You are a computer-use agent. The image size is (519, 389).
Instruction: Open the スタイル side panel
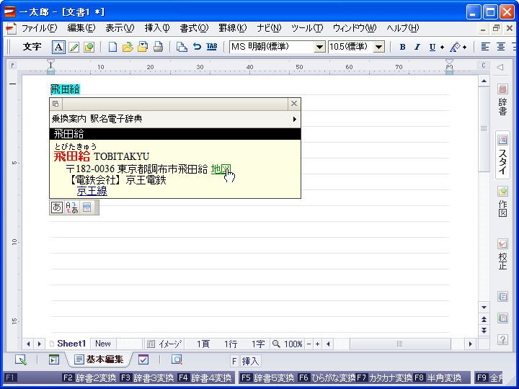(502, 155)
